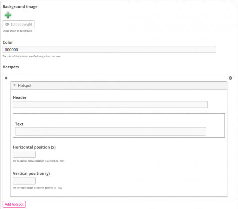Add a background image with the green plus
The width and height of the screenshot is (238, 209).
tap(8, 15)
